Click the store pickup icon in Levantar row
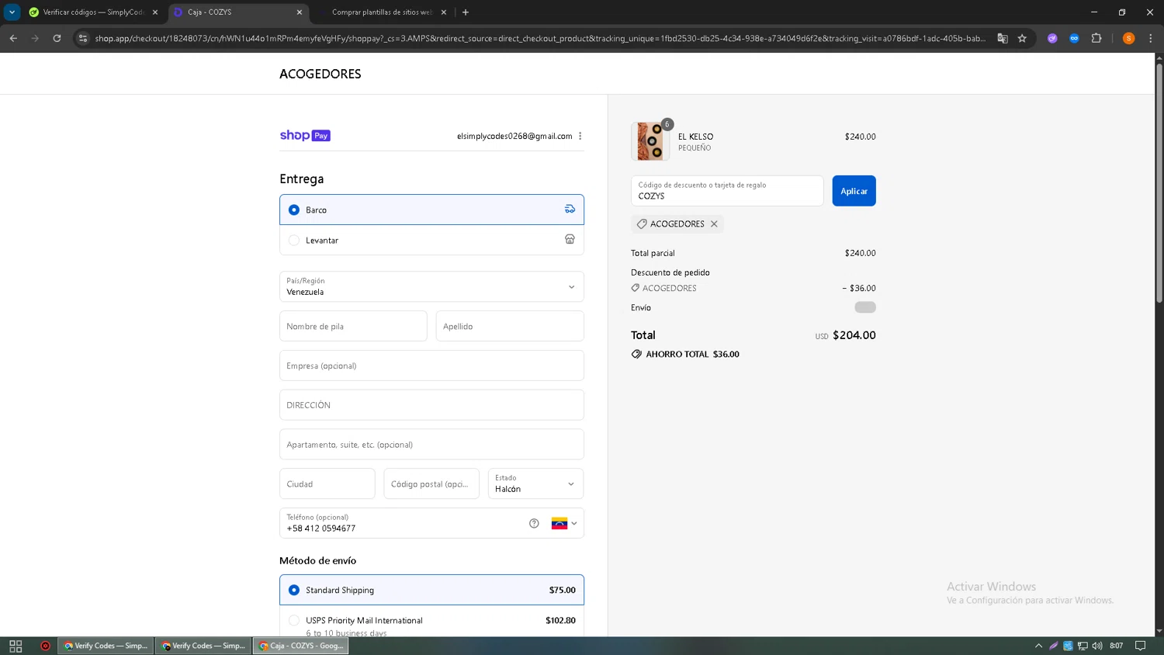The image size is (1164, 655). tap(570, 240)
